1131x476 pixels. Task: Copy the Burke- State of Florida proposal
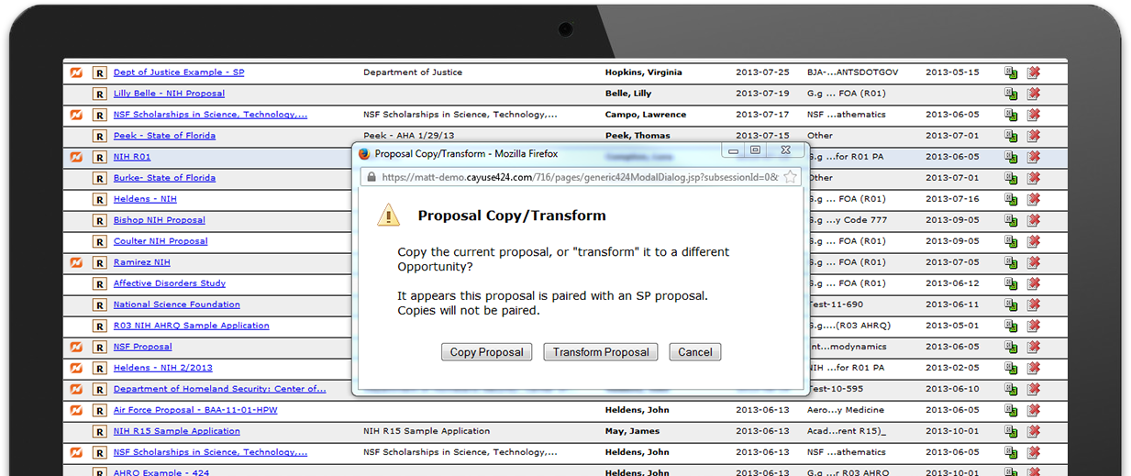point(1011,178)
